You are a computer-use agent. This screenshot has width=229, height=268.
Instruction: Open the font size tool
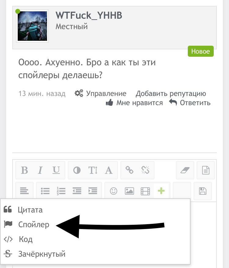click(x=93, y=170)
